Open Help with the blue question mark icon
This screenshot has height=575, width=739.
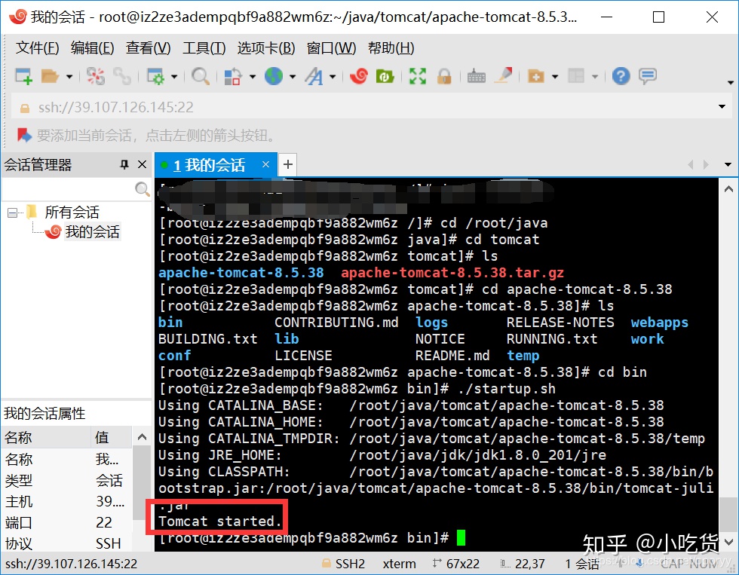(621, 76)
